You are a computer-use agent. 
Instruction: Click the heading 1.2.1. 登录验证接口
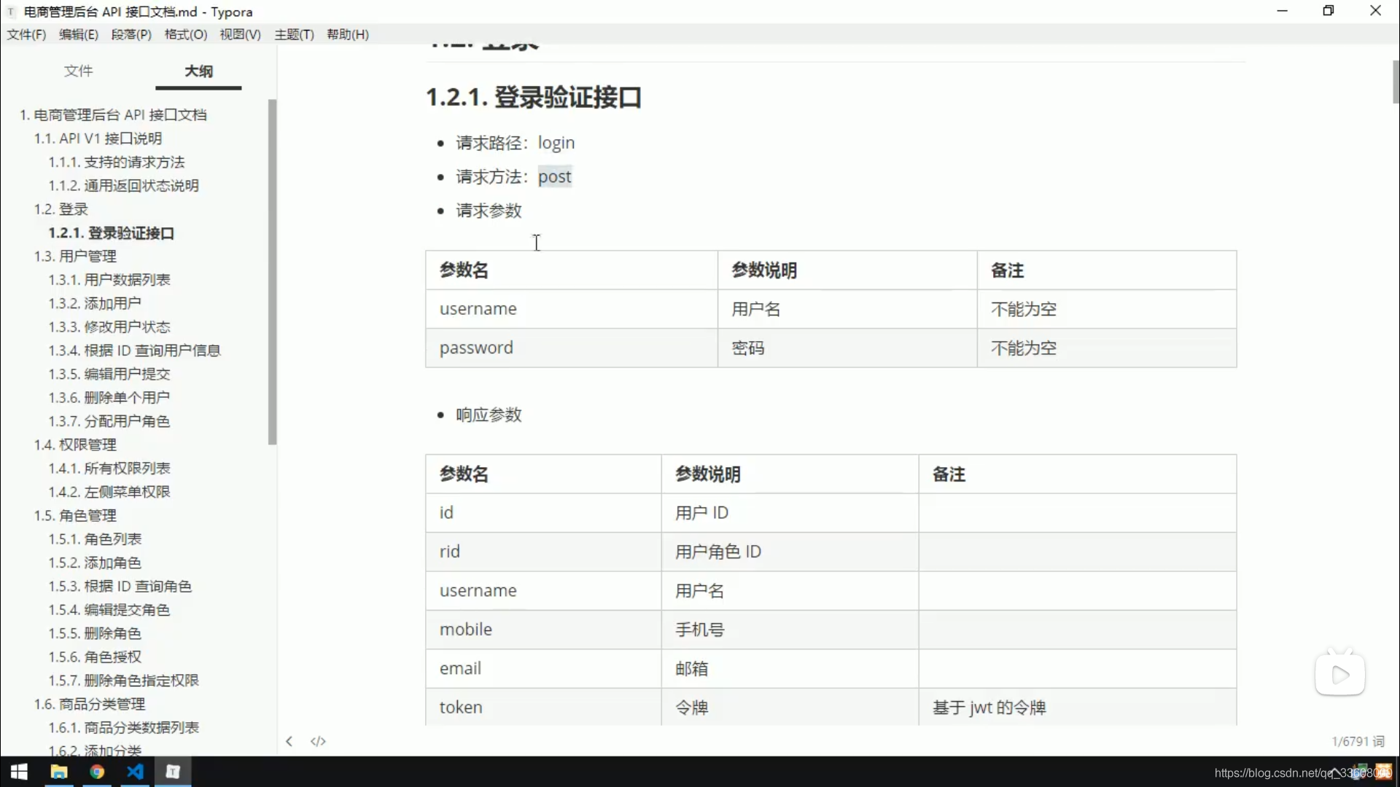[x=534, y=97]
